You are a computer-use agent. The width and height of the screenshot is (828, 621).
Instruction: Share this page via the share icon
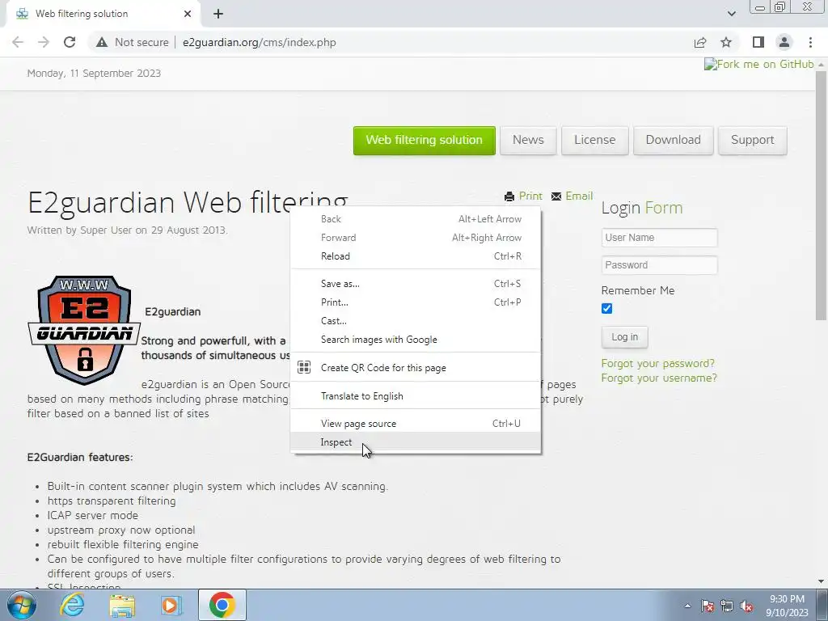[x=700, y=42]
